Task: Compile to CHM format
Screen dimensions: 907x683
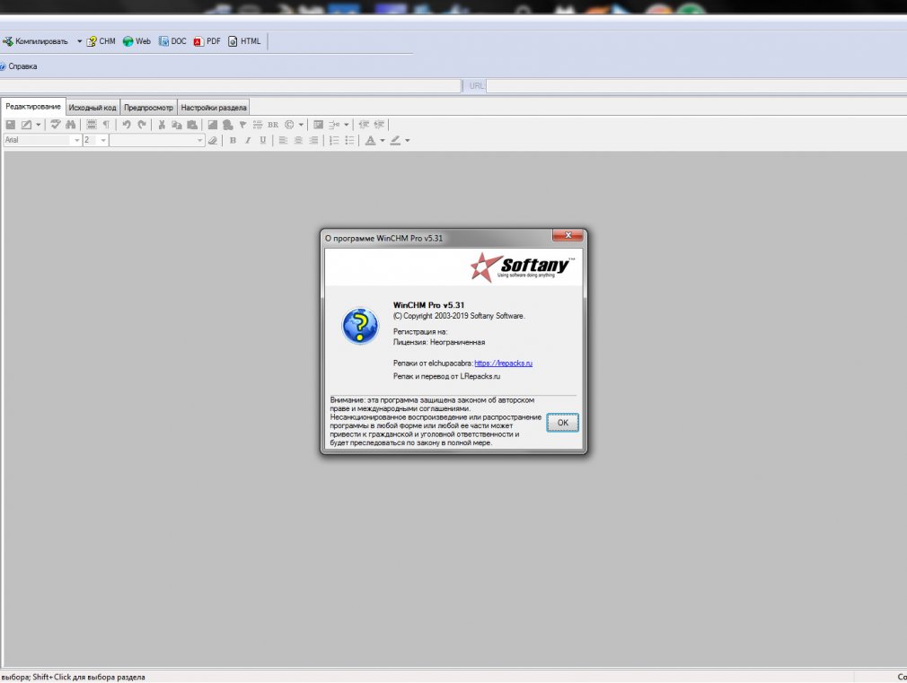Action: tap(101, 41)
